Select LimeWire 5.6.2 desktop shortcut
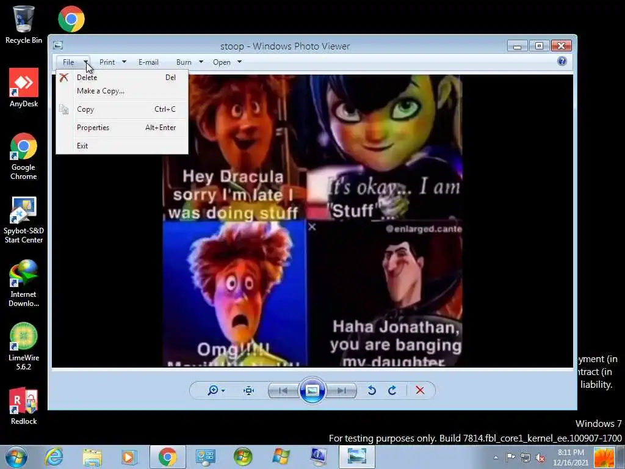625x469 pixels. (x=24, y=347)
